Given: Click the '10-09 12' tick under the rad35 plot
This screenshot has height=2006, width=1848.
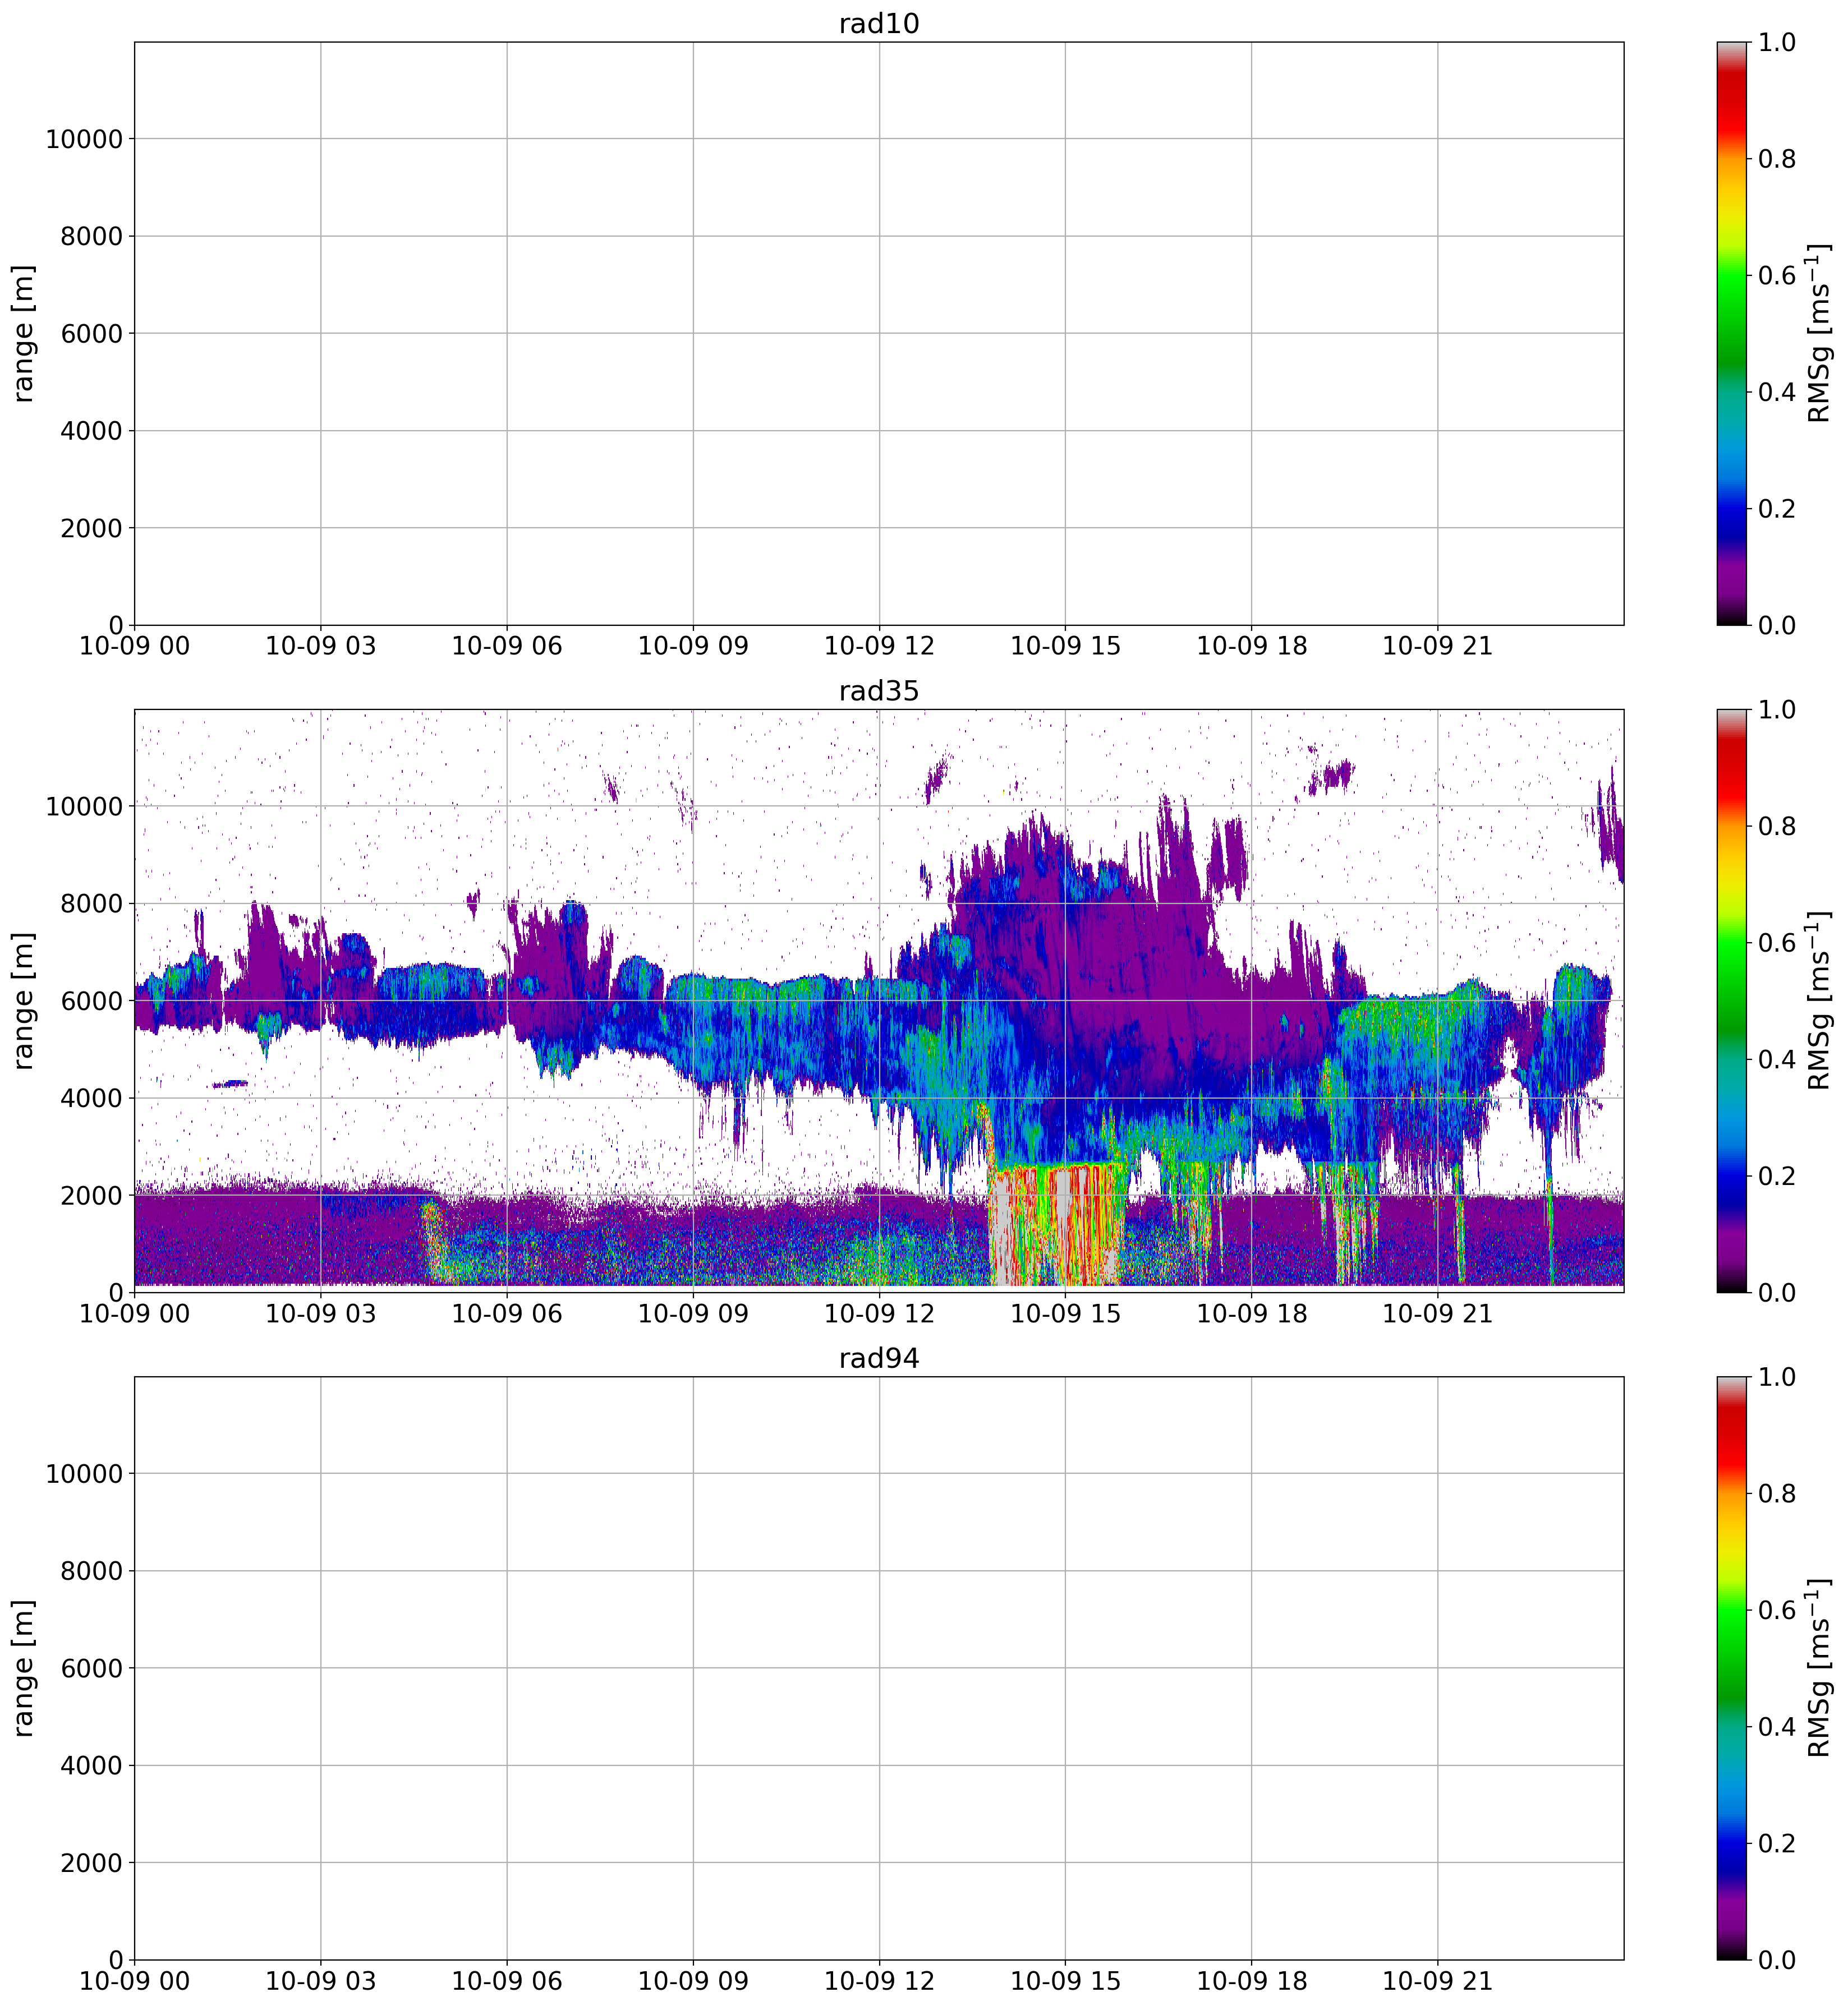Looking at the screenshot, I should pos(879,1313).
